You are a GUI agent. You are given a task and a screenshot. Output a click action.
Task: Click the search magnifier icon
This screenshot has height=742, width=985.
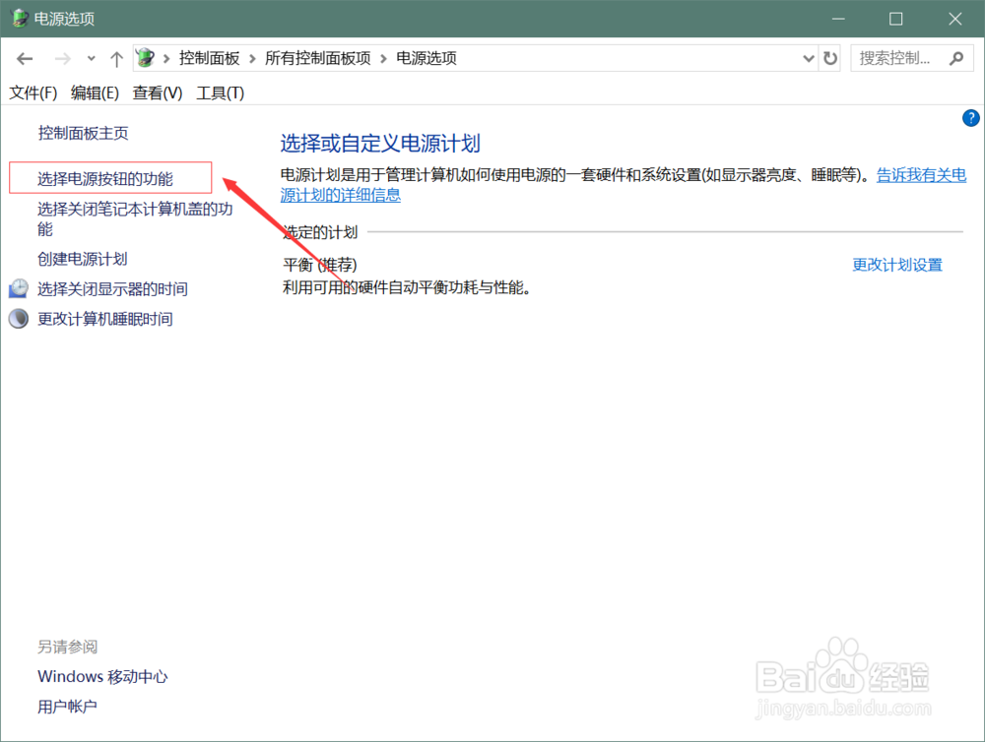click(955, 58)
